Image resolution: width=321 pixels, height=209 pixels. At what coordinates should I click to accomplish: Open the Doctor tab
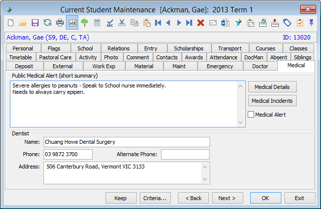(260, 66)
